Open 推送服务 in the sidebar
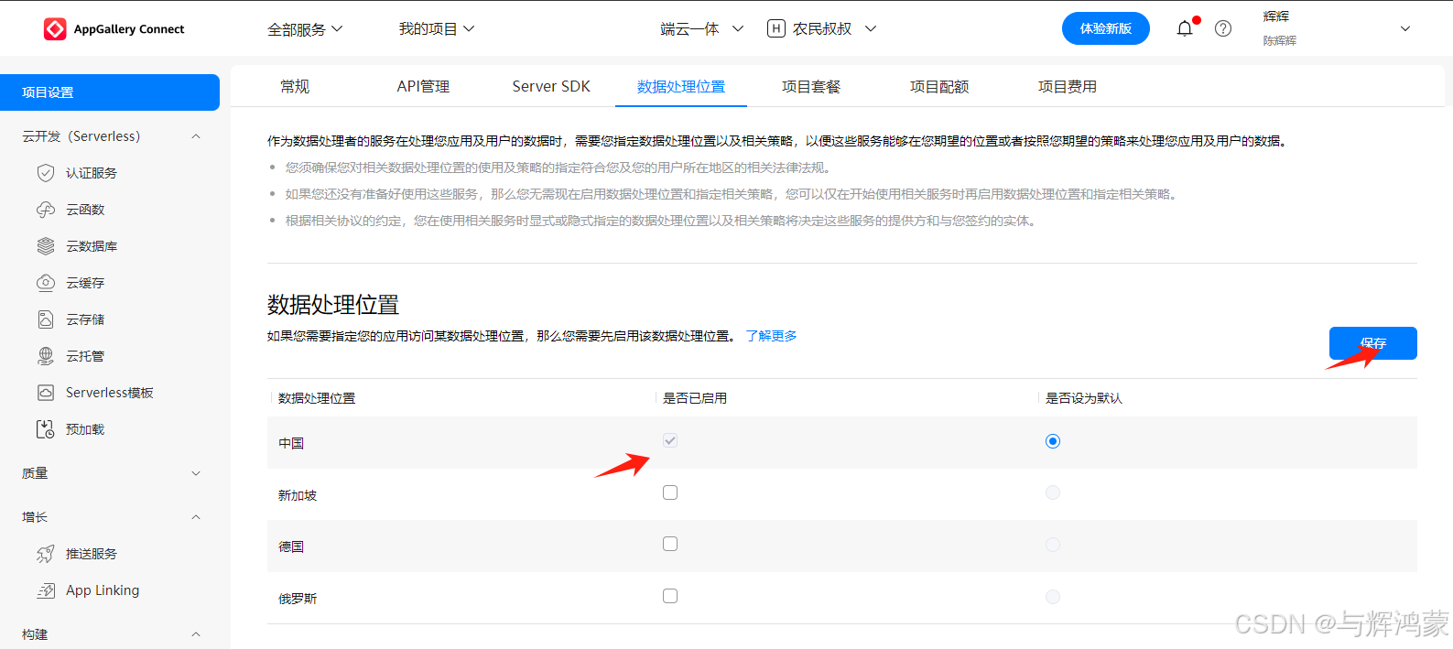This screenshot has width=1453, height=649. click(x=92, y=554)
